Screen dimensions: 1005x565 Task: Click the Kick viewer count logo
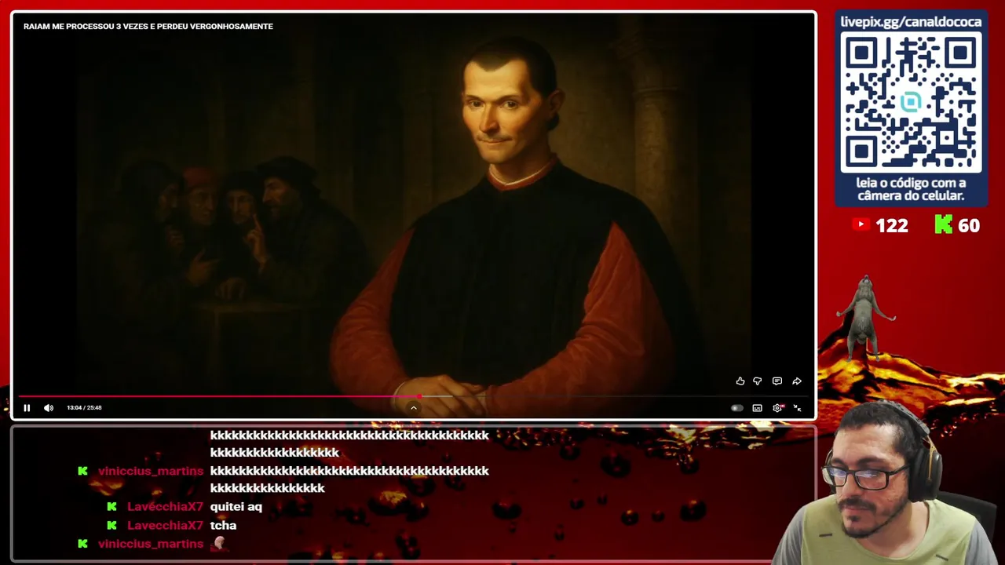944,225
